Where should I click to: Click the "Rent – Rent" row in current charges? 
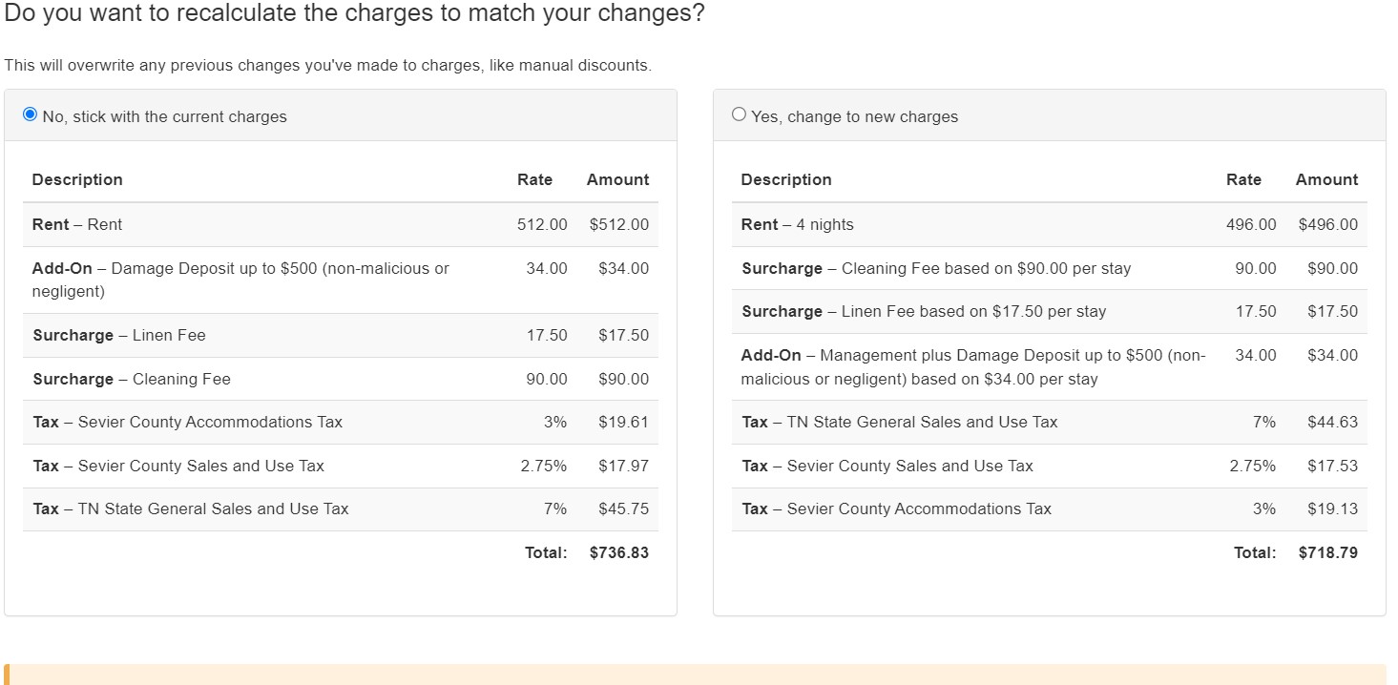[x=77, y=224]
